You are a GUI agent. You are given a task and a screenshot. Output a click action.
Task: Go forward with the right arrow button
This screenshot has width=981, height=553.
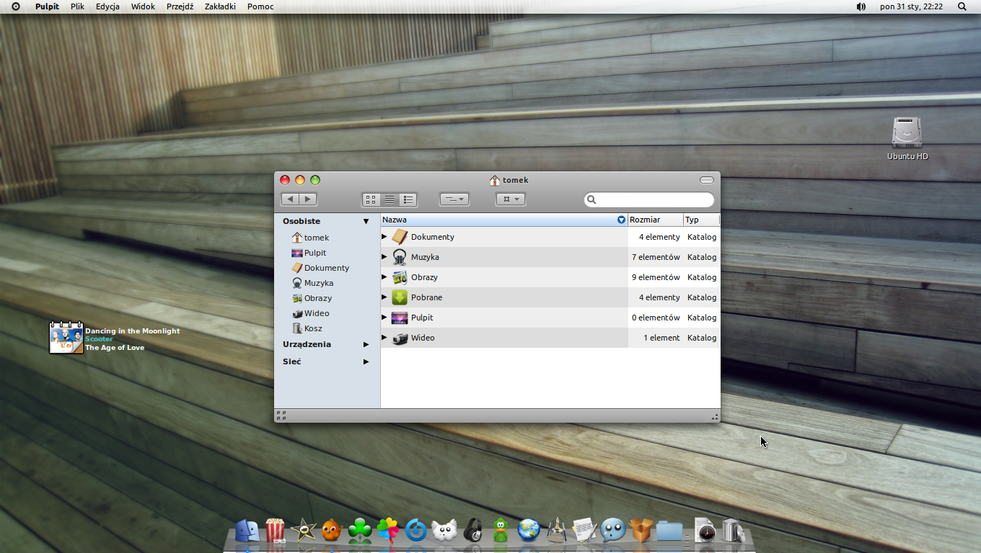point(308,199)
